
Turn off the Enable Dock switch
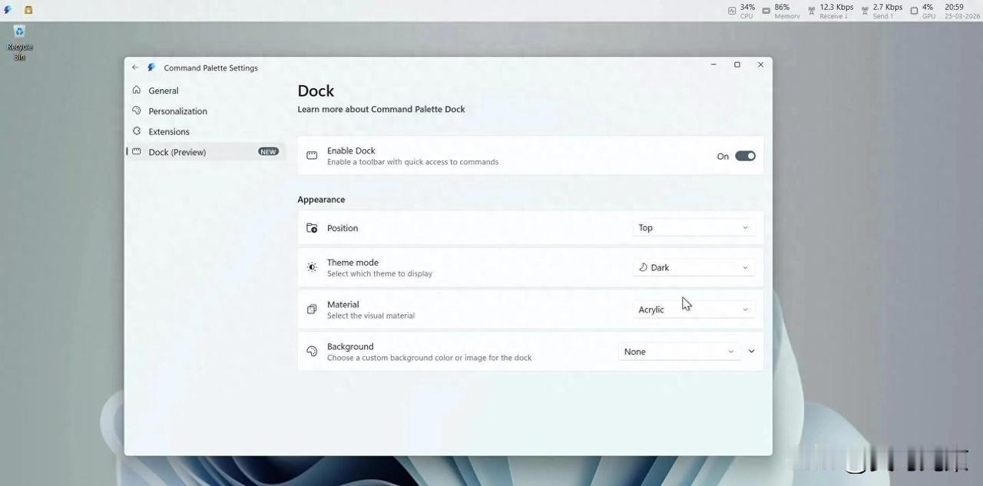coord(745,156)
